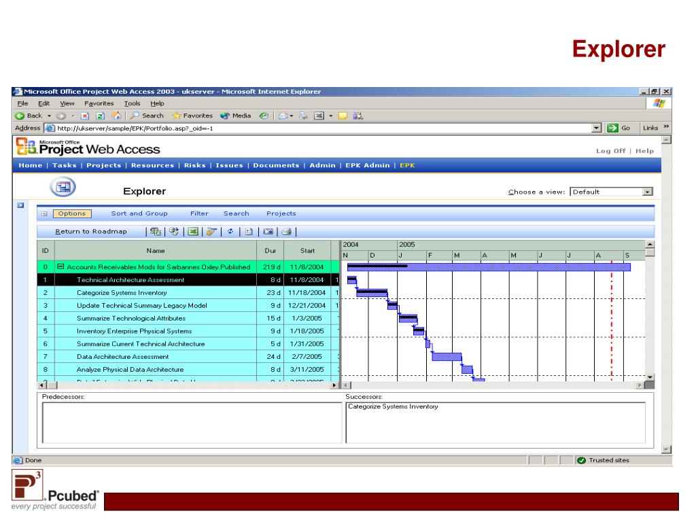Open the Projects navigation link in blue bar

click(103, 165)
